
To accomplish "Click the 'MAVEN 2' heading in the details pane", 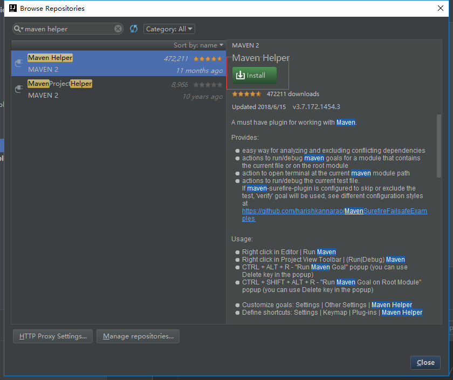I will tap(245, 45).
